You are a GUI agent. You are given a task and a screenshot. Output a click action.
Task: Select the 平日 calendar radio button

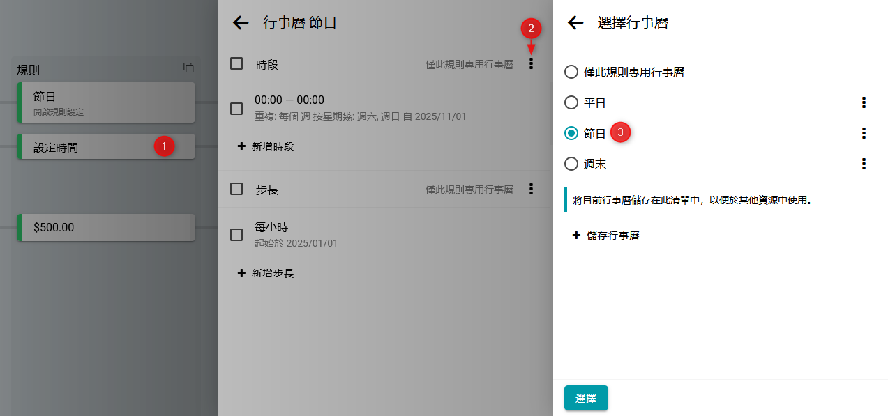coord(571,103)
